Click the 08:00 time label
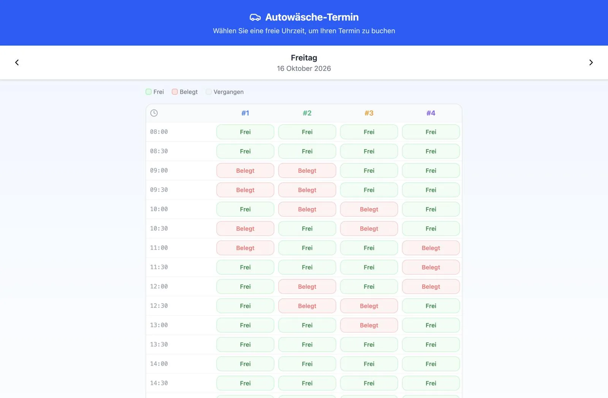Screen dimensions: 608x398 point(159,132)
